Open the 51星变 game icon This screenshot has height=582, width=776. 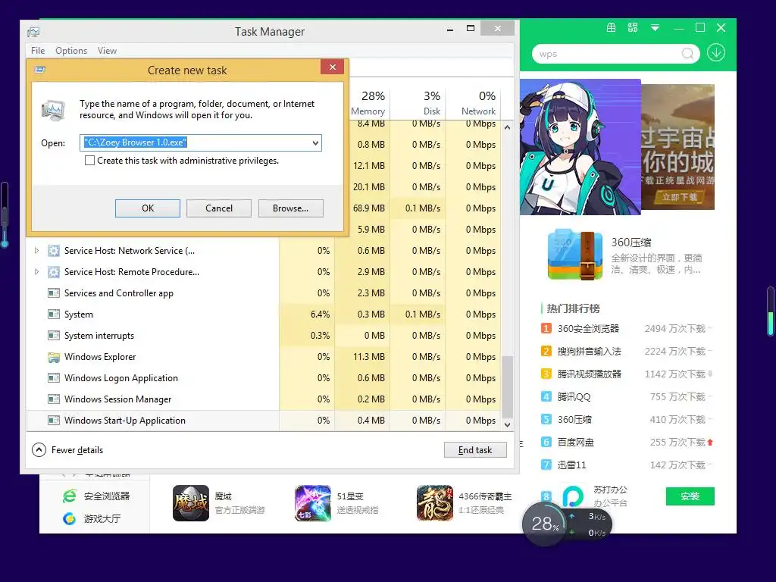(313, 503)
